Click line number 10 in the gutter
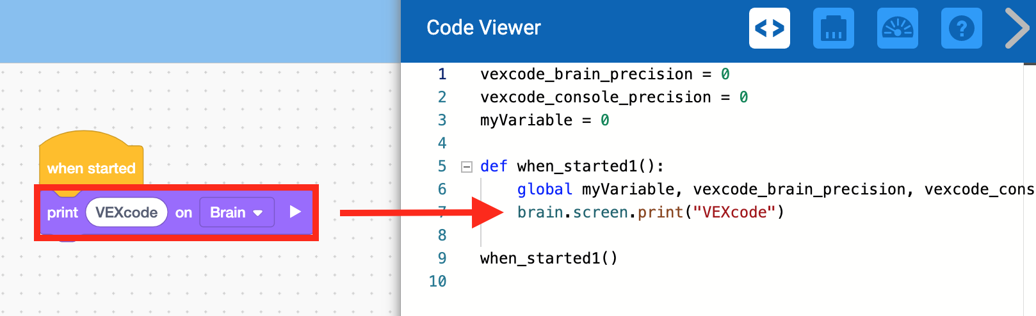The height and width of the screenshot is (316, 1036). click(438, 281)
